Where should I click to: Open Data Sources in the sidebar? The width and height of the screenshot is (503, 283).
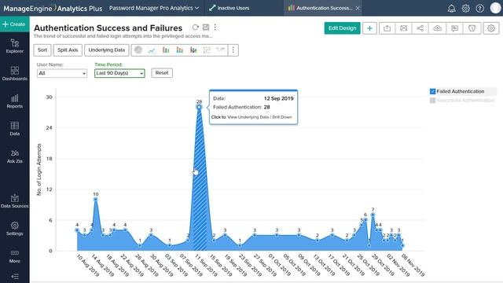14,201
